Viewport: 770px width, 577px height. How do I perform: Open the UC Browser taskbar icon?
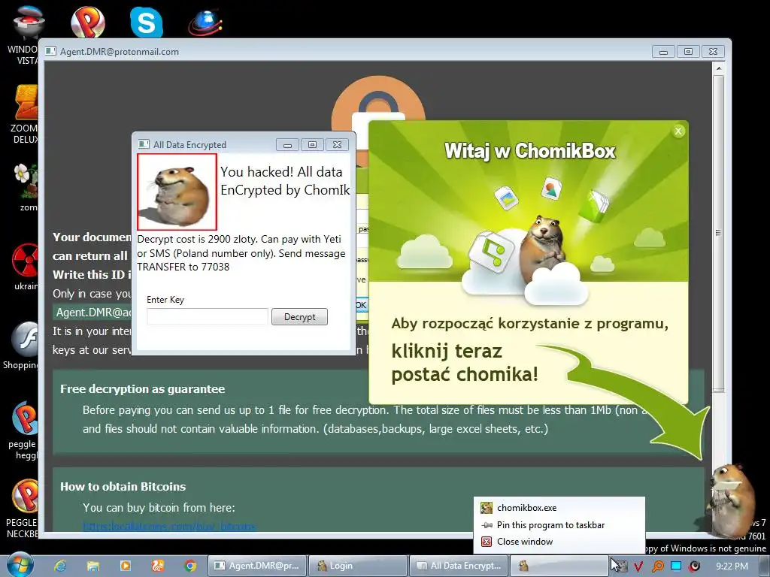[x=158, y=566]
